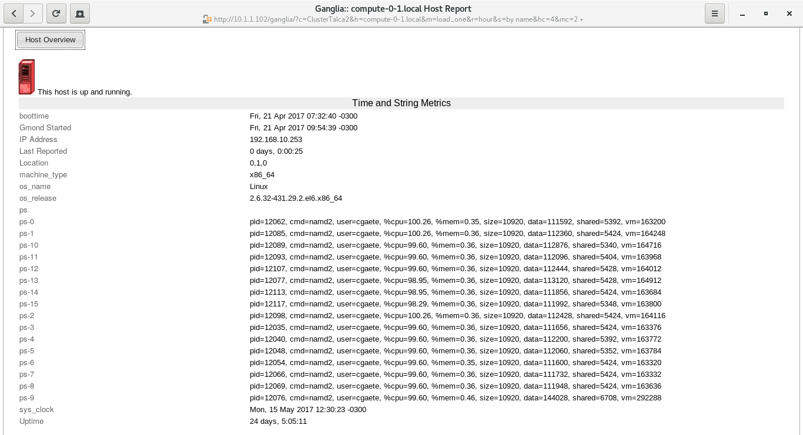Click the sys_clock metric label
This screenshot has width=803, height=435.
tap(36, 410)
